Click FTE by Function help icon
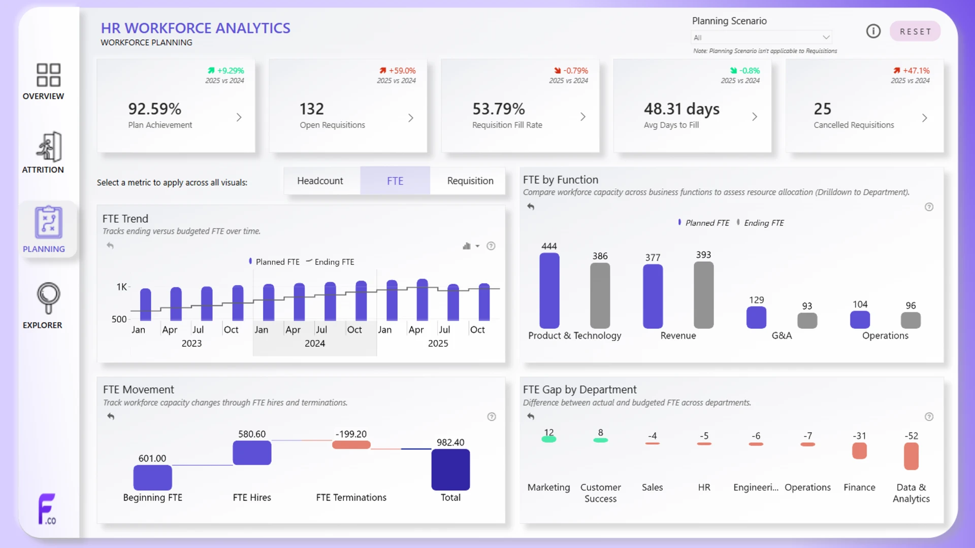 click(929, 207)
